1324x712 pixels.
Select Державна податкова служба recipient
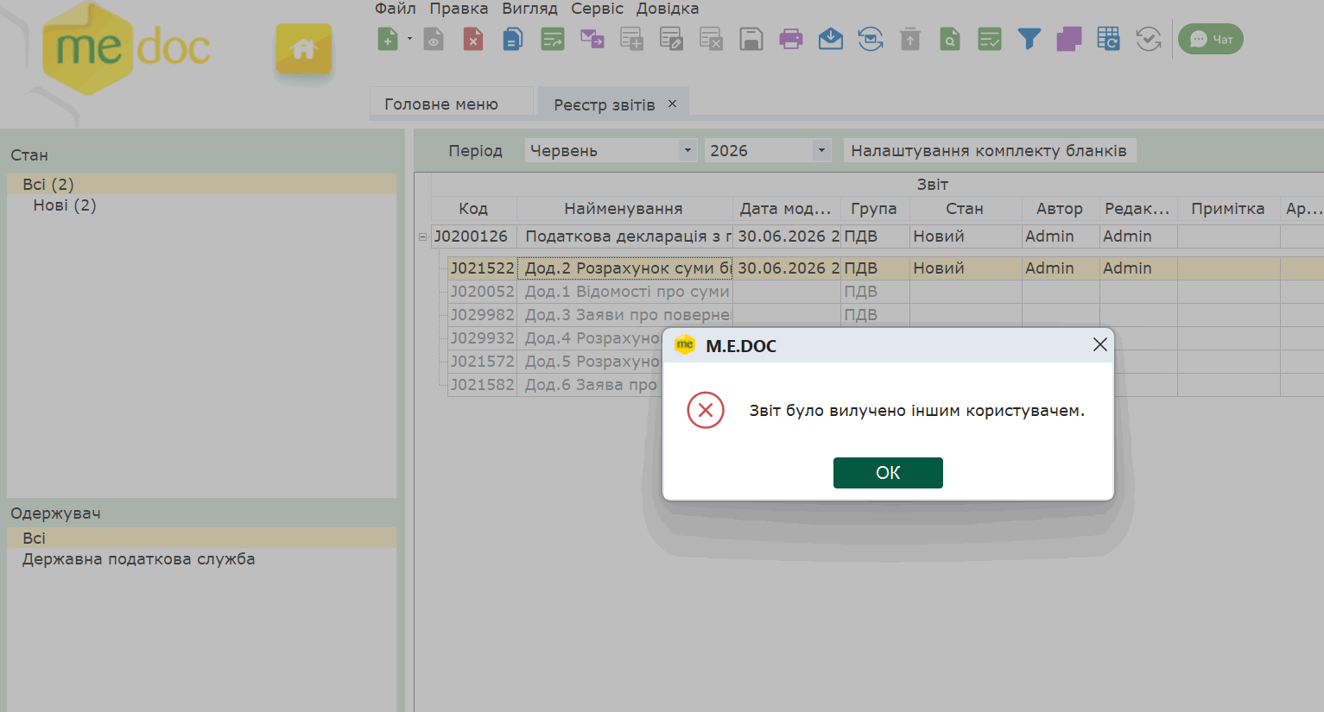pyautogui.click(x=139, y=559)
